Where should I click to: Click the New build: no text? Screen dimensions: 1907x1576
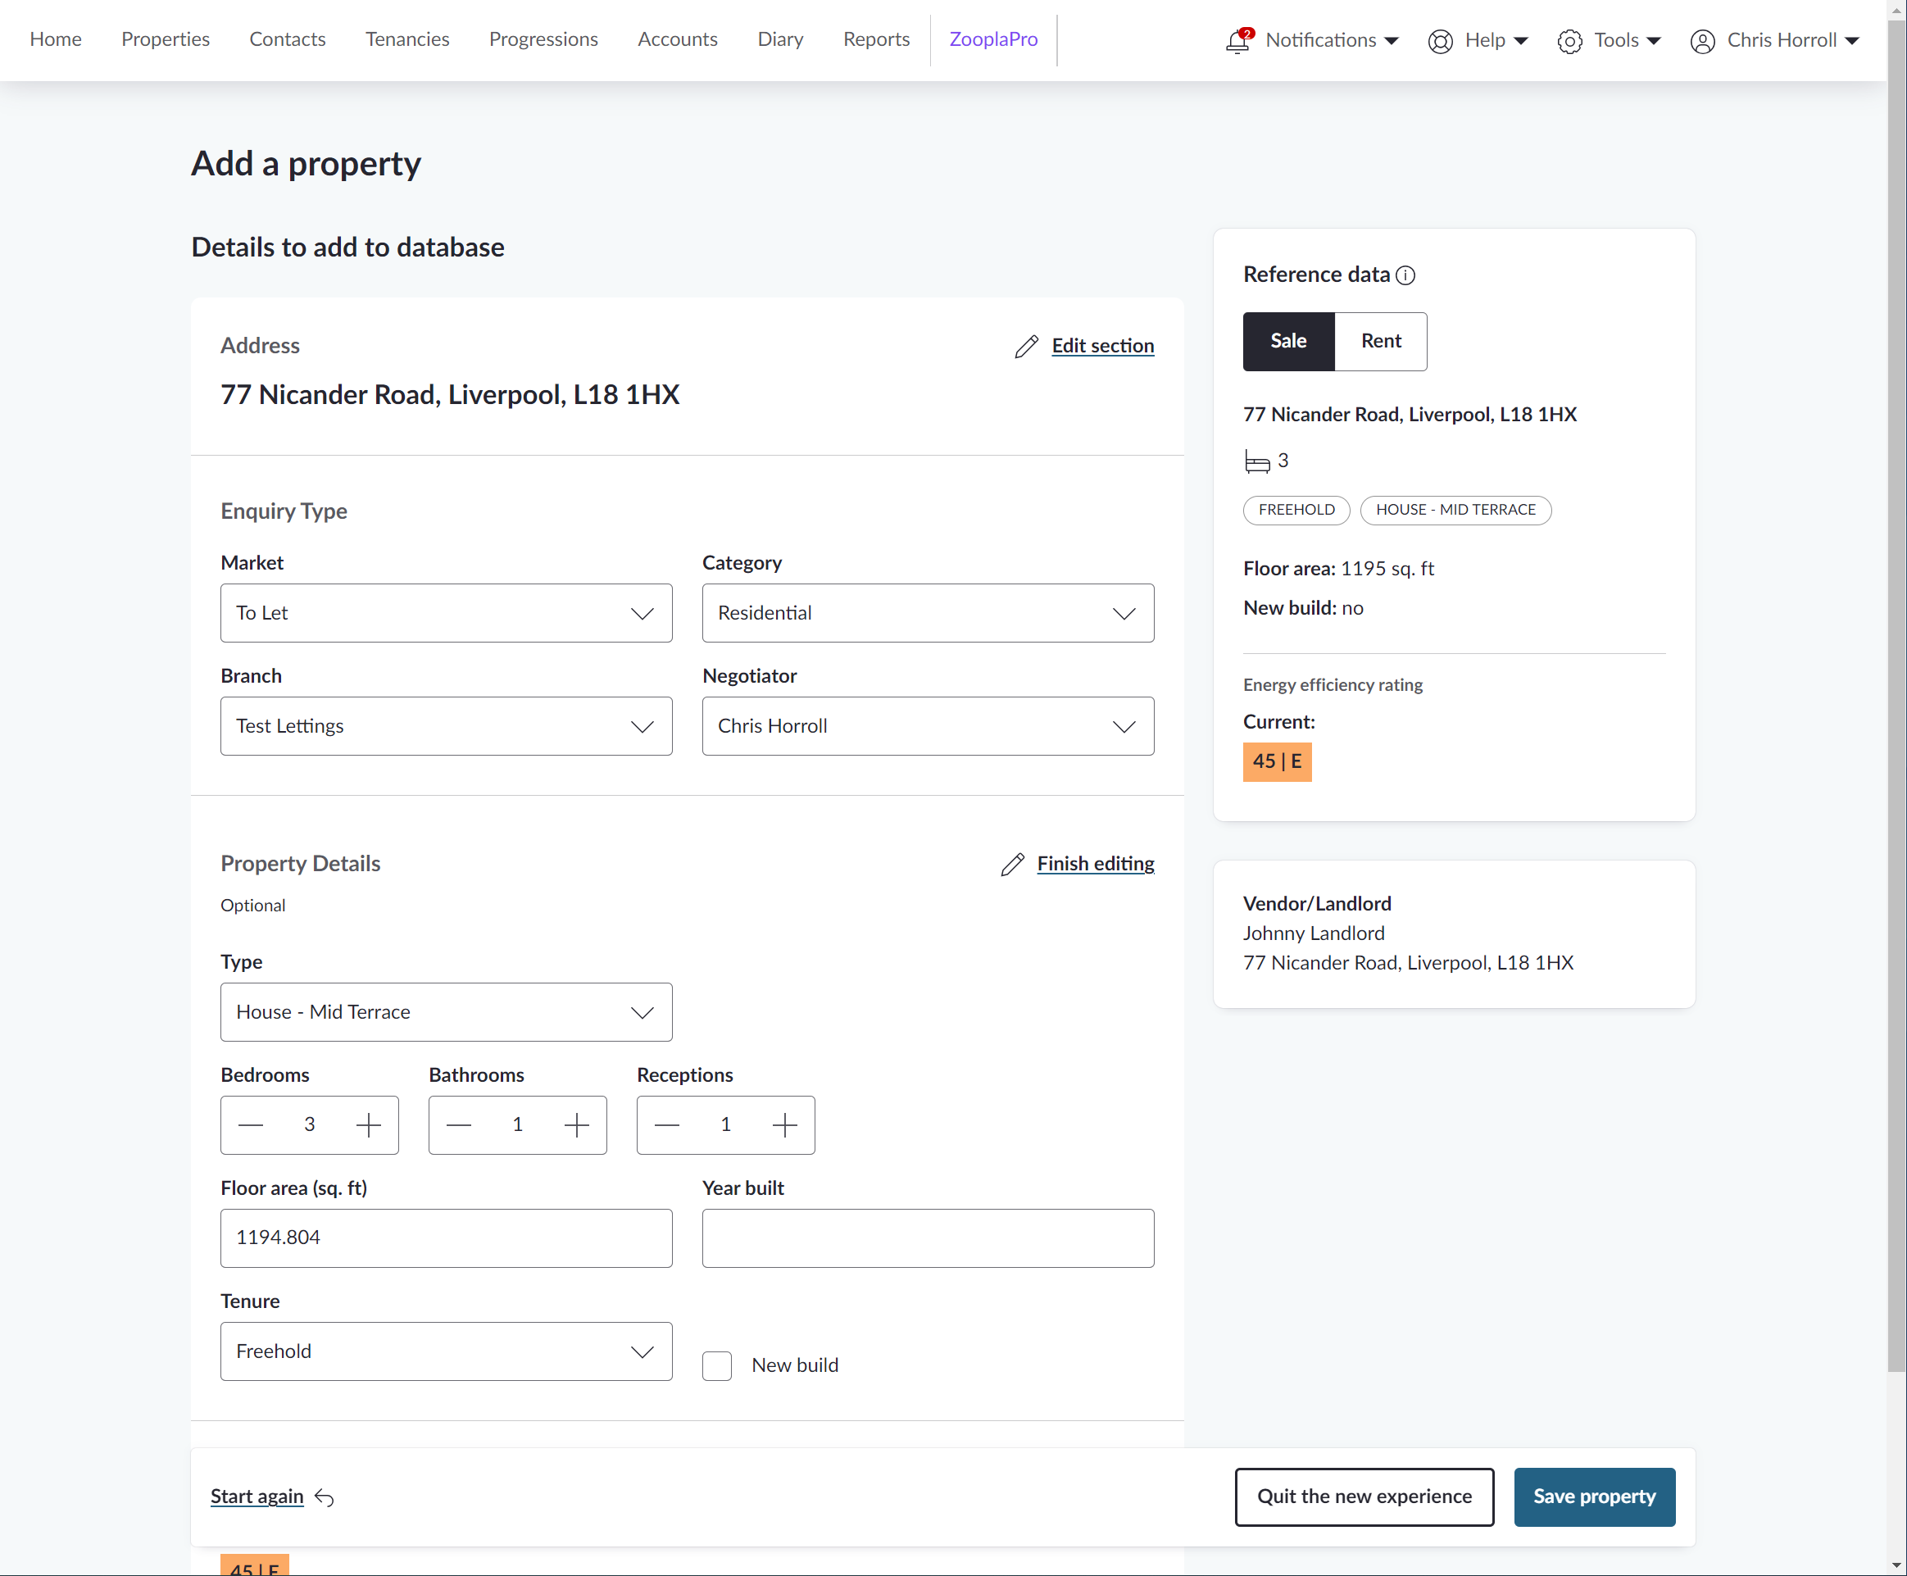point(1303,608)
